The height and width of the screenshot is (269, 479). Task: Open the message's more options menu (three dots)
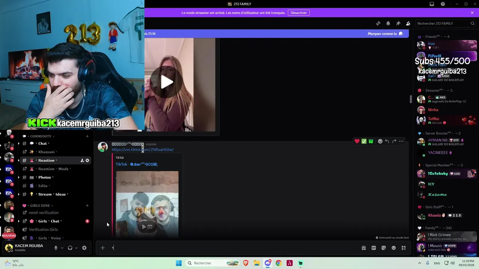[401, 141]
